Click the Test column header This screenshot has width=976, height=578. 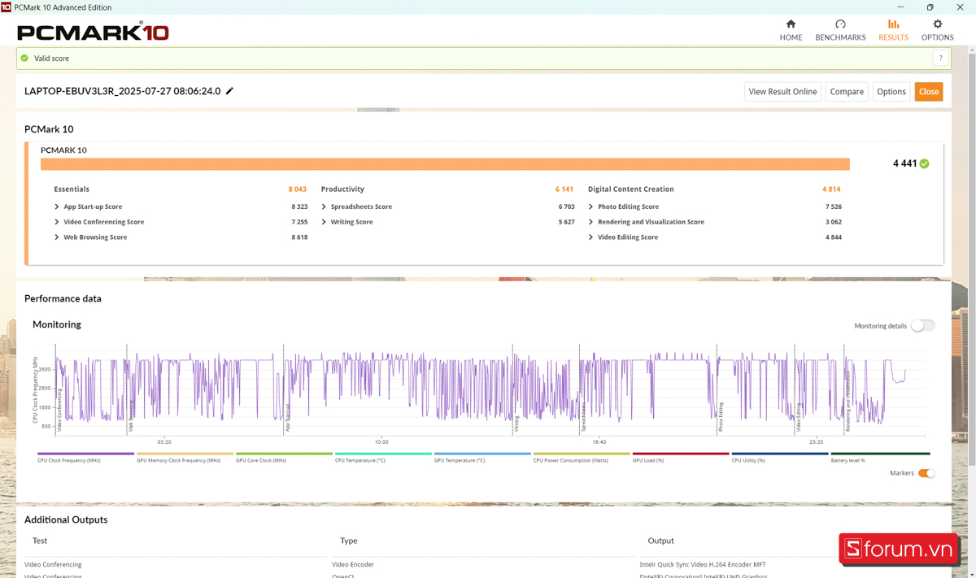[40, 541]
